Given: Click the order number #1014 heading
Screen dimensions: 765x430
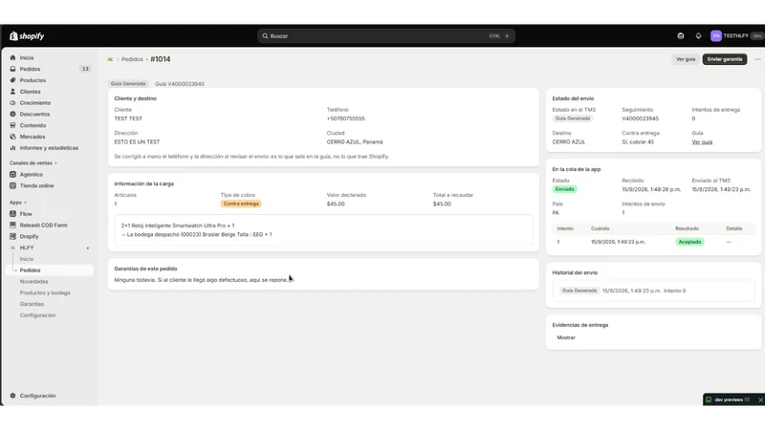Looking at the screenshot, I should pyautogui.click(x=161, y=59).
